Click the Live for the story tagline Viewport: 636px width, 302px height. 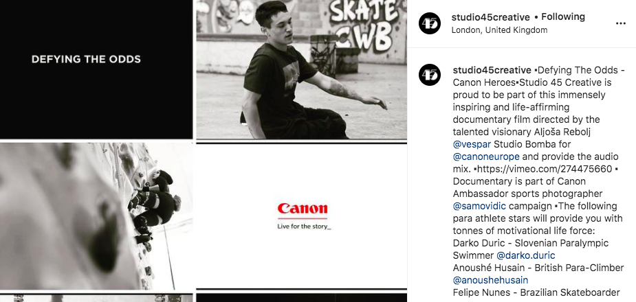tap(304, 226)
